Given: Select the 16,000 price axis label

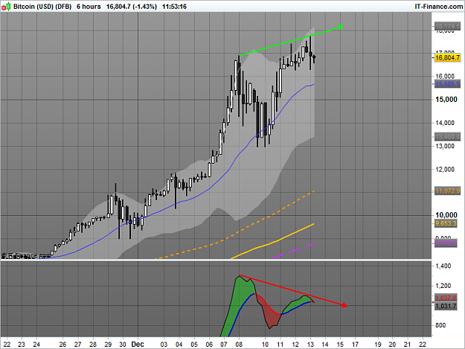Looking at the screenshot, I should pos(445,76).
